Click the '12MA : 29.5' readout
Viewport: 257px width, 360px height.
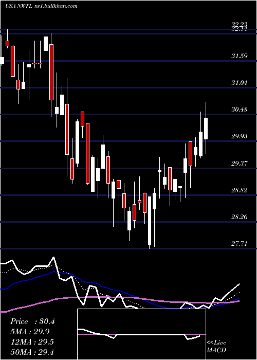point(32,342)
